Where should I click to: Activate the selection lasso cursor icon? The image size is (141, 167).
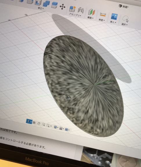[126, 19]
